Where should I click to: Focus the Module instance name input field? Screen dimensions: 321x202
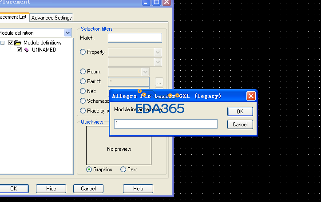pos(166,124)
